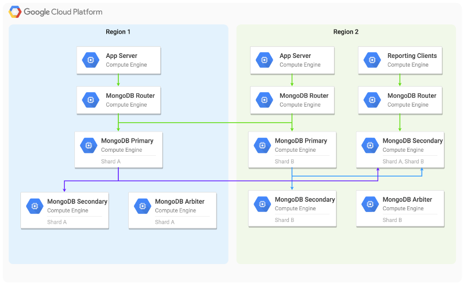Select "MongoDB Primary" title of Shard B card
464x285 pixels.
[300, 141]
